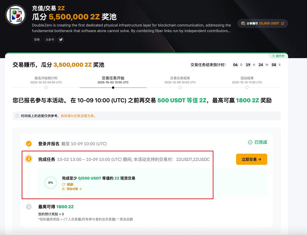The width and height of the screenshot is (307, 235).
Task: Click the coins icon beside 分享赚币
Action: (x=243, y=23)
